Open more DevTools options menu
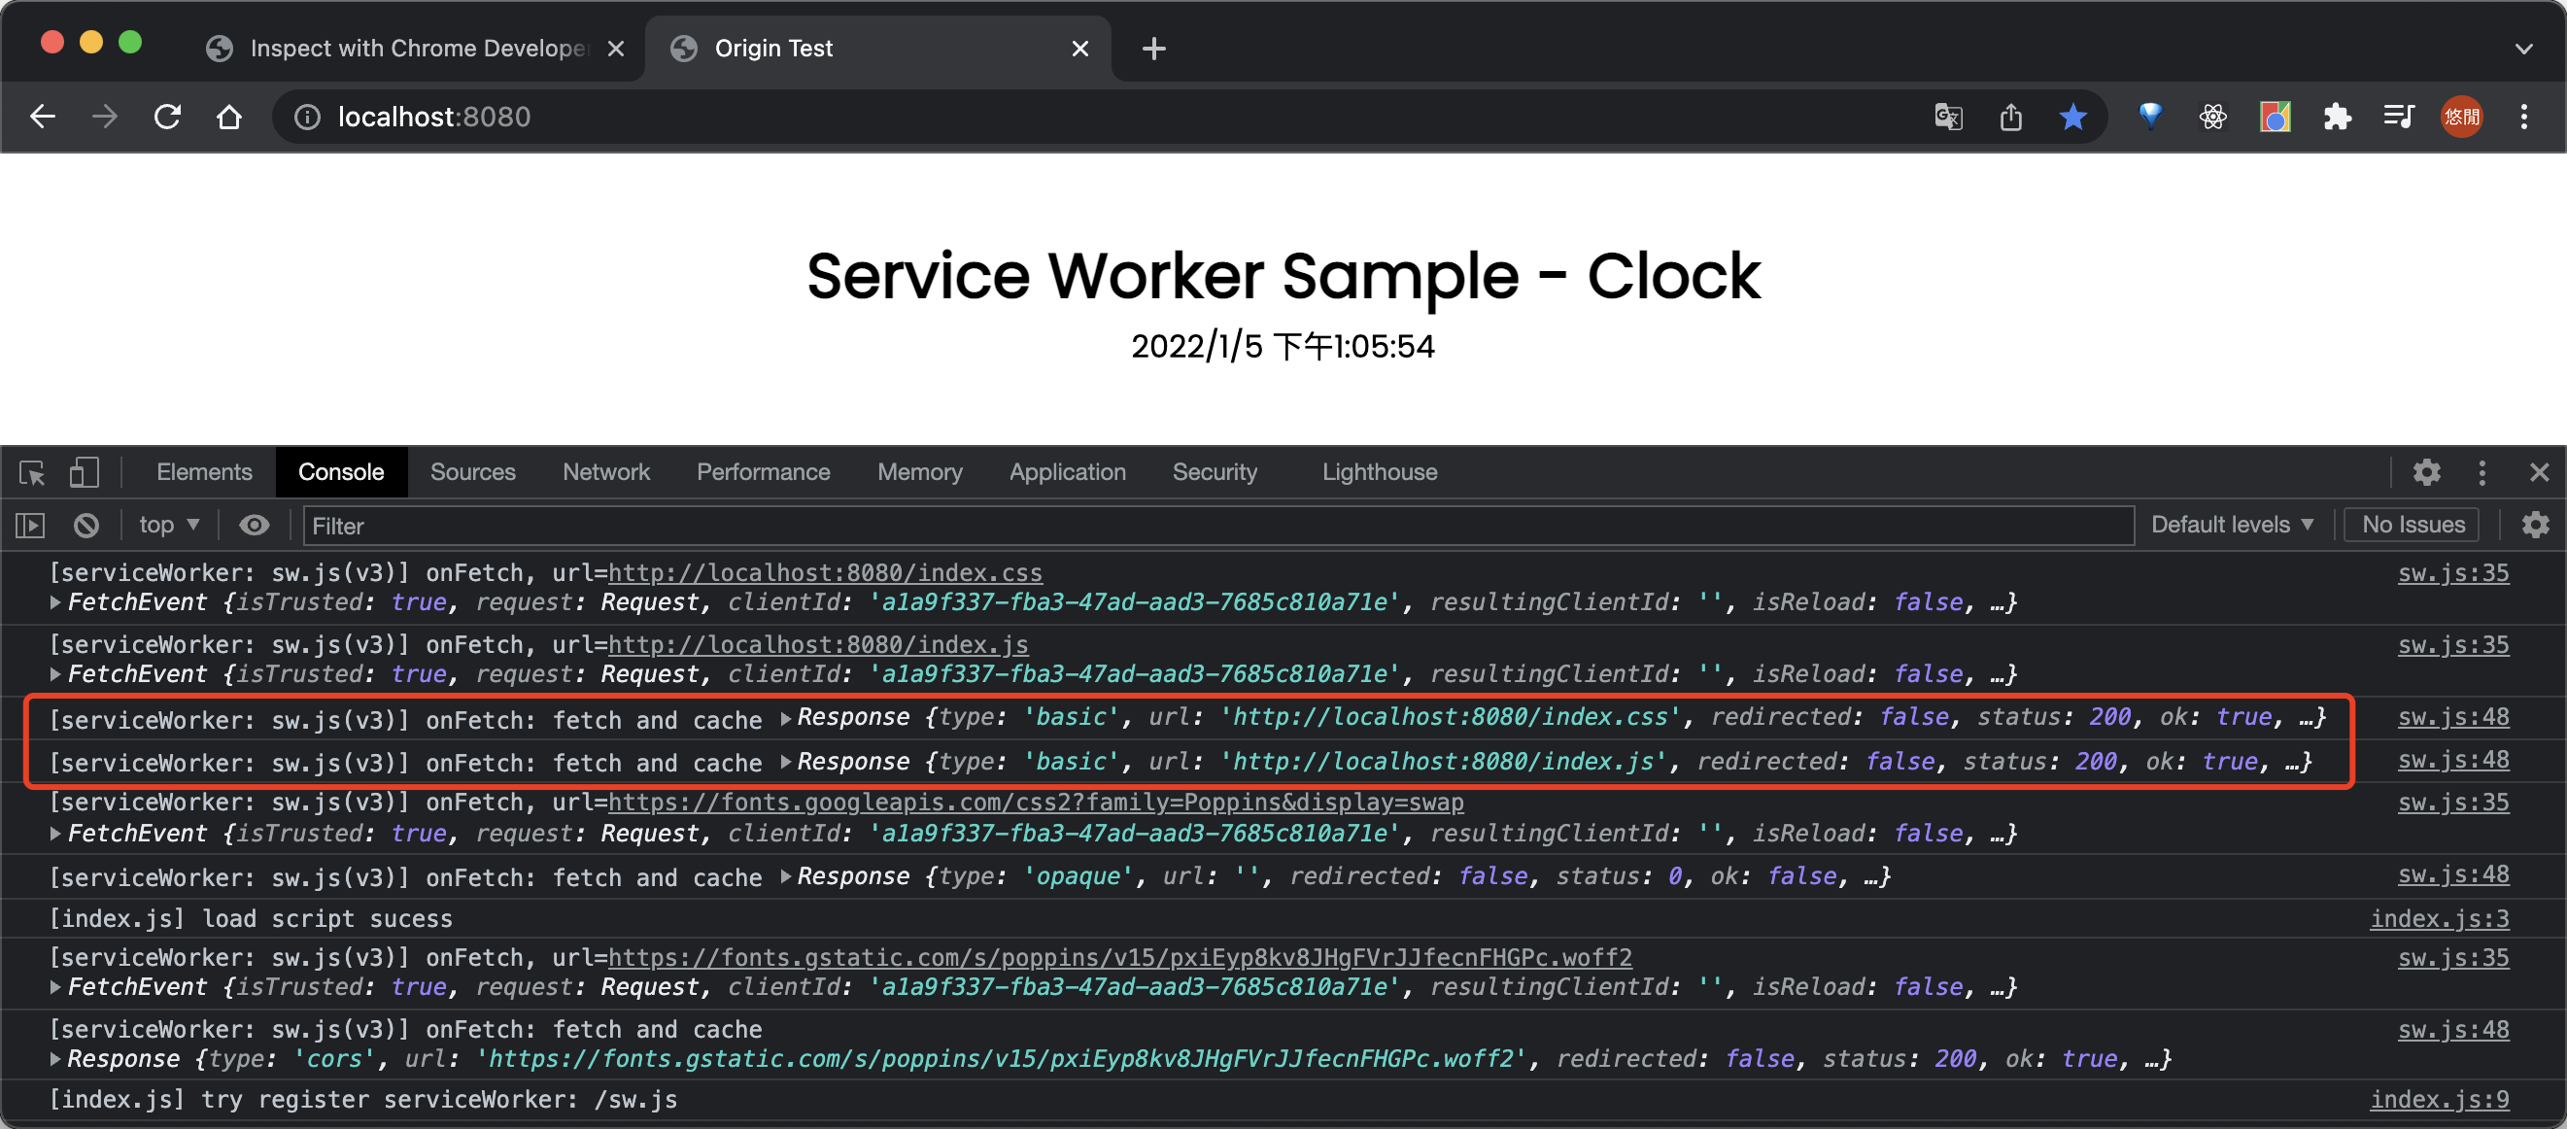The width and height of the screenshot is (2567, 1129). (2482, 472)
